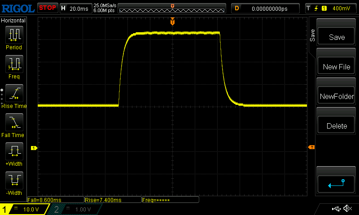Image resolution: width=359 pixels, height=215 pixels.
Task: Select the Freq measurement icon
Action: 14,64
